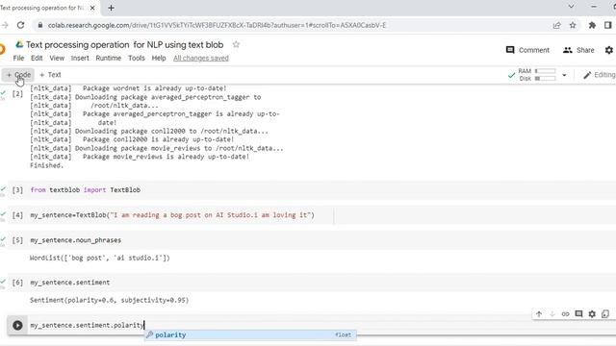Image resolution: width=616 pixels, height=346 pixels.
Task: View site information lock icon
Action: click(40, 25)
